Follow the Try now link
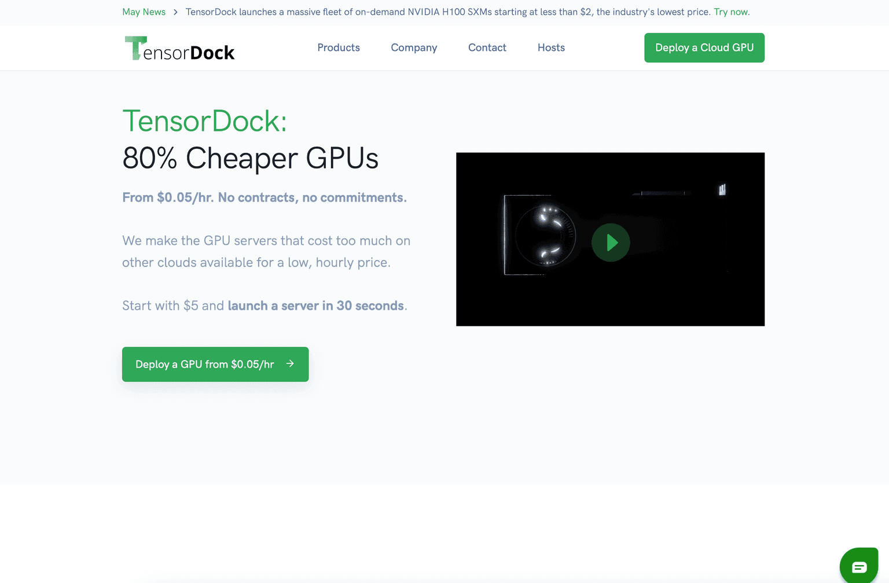Image resolution: width=889 pixels, height=583 pixels. click(732, 12)
